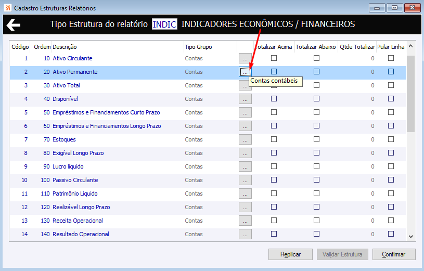Open accounts button for Ativo Circulante row
The width and height of the screenshot is (424, 271).
coord(245,58)
